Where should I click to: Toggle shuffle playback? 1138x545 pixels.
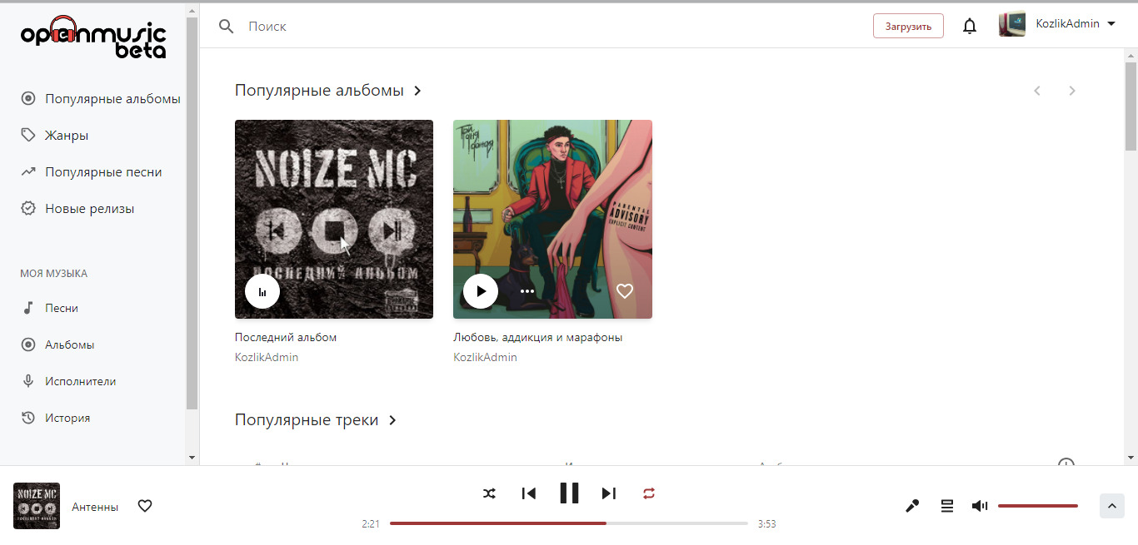coord(489,493)
